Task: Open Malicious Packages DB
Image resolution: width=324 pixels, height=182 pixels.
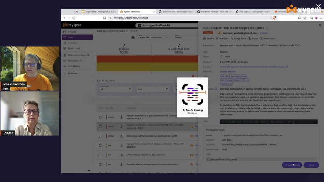Action: (77, 55)
